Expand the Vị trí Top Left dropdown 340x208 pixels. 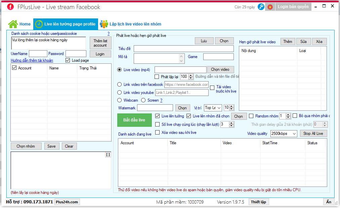pyautogui.click(x=213, y=108)
